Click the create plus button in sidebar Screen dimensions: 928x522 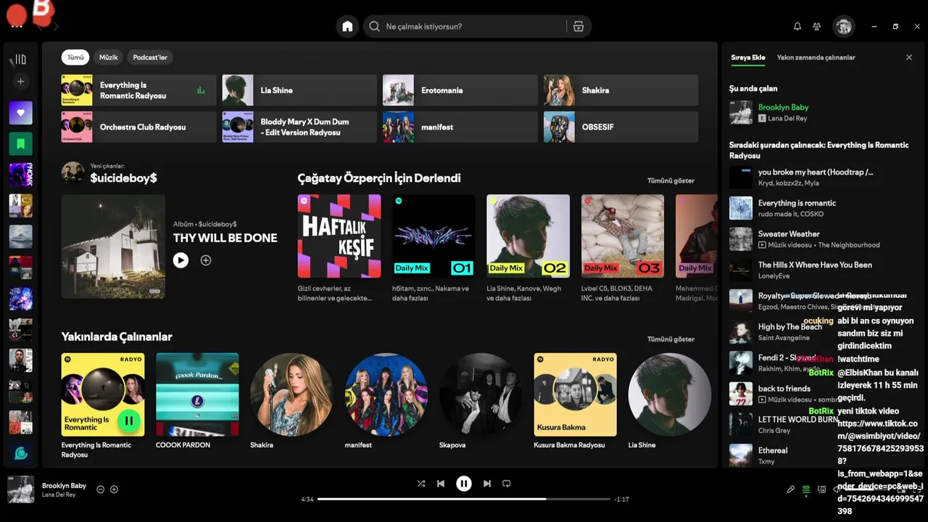tap(20, 82)
